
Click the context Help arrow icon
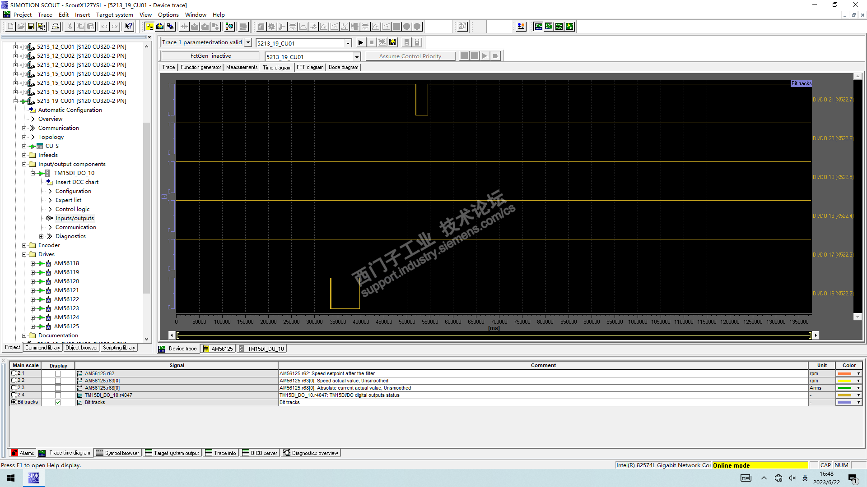[129, 27]
